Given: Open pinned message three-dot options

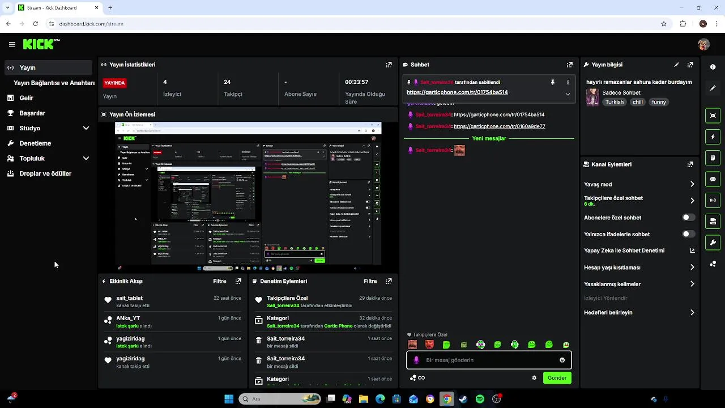Looking at the screenshot, I should (568, 82).
